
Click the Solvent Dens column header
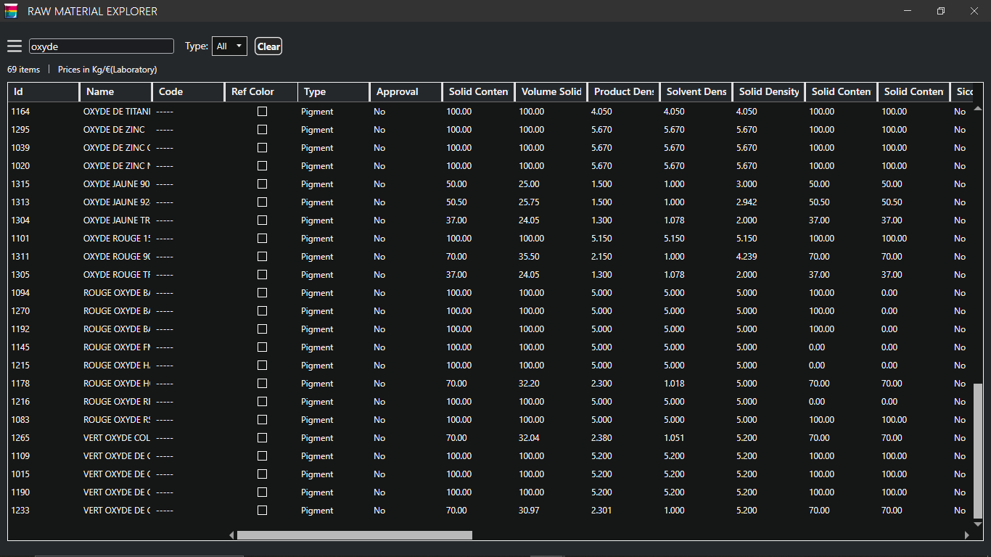[696, 91]
